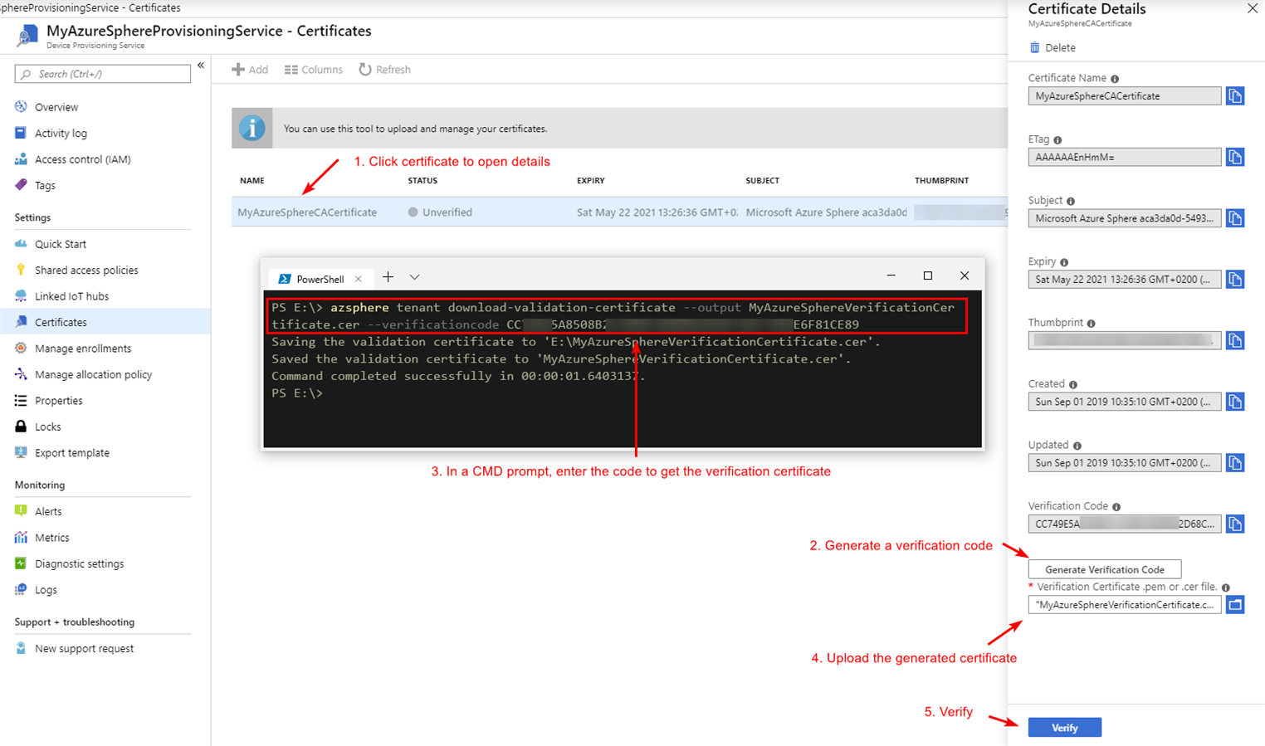This screenshot has height=746, width=1265.
Task: Click the Export template icon
Action: pos(21,452)
